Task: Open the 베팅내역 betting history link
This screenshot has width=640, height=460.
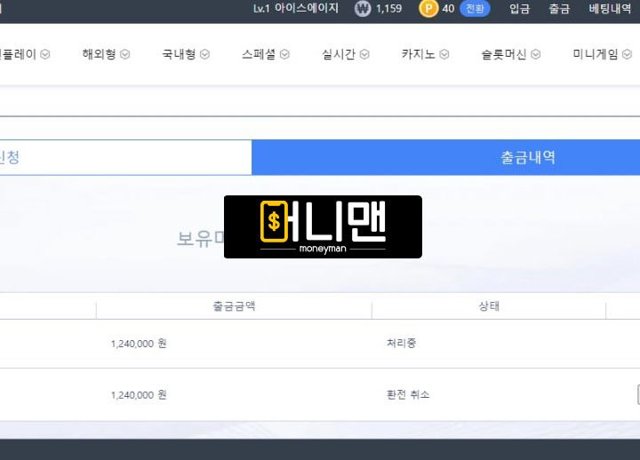Action: click(610, 9)
